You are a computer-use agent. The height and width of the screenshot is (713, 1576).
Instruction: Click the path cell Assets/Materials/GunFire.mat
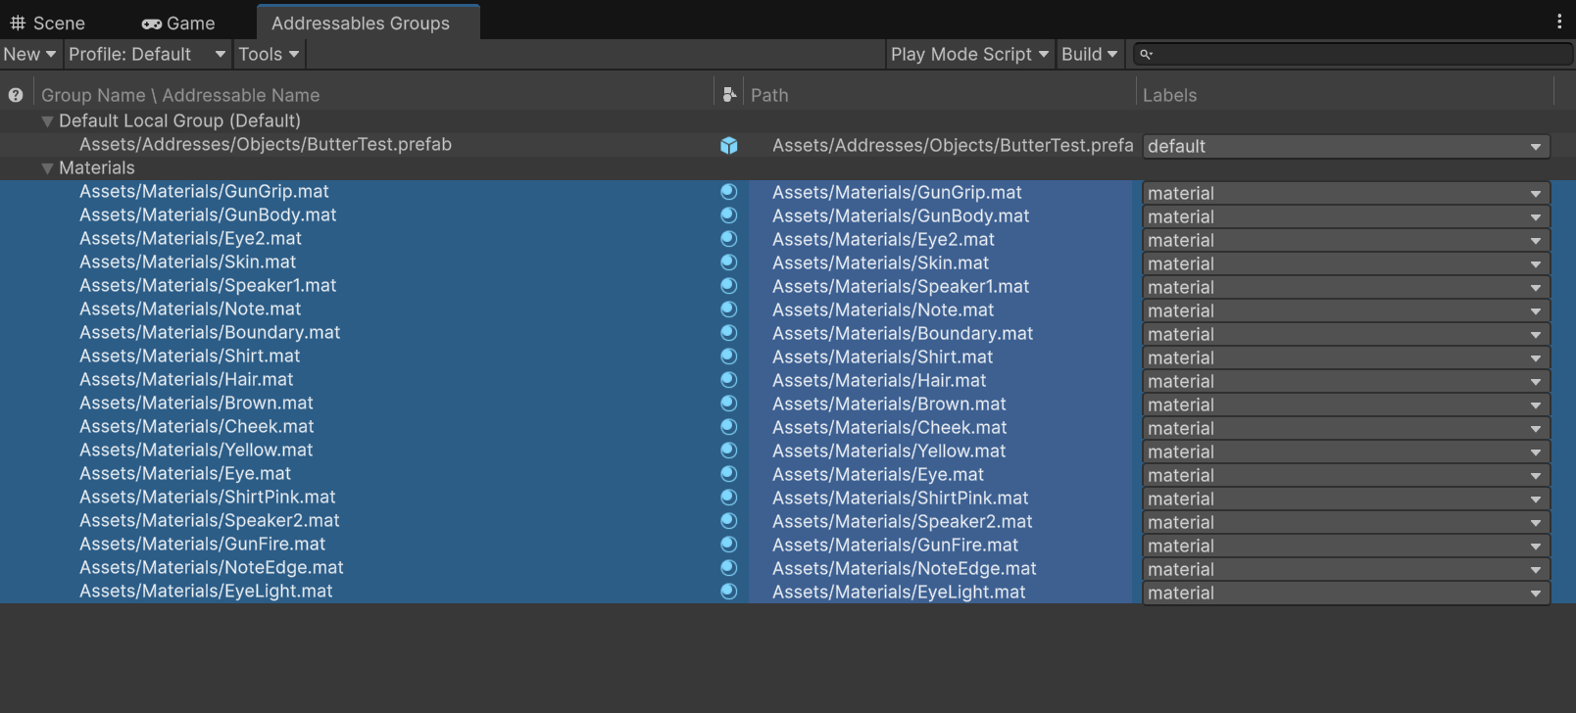(x=895, y=545)
